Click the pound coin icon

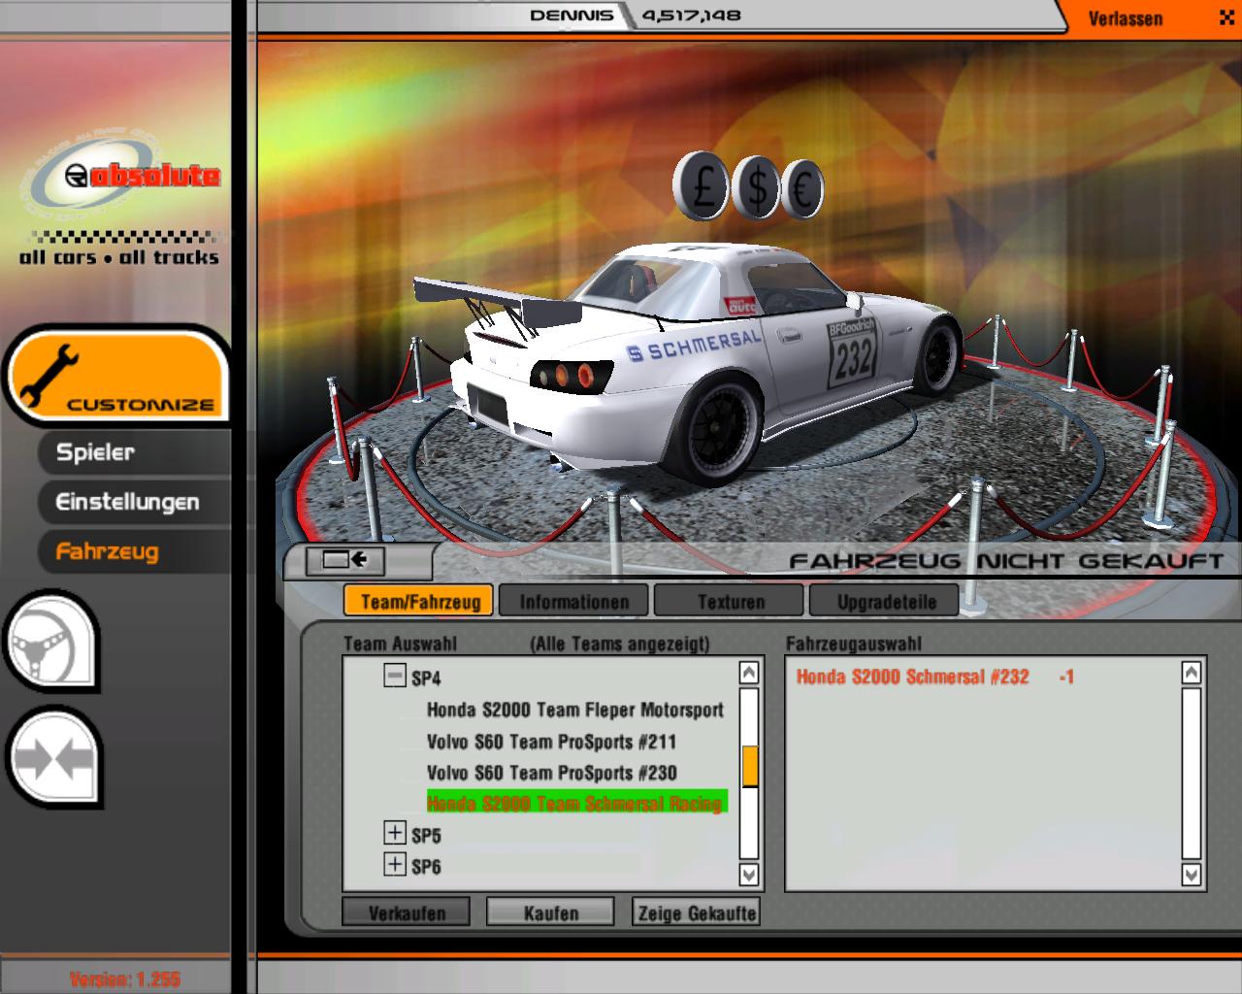click(x=701, y=184)
